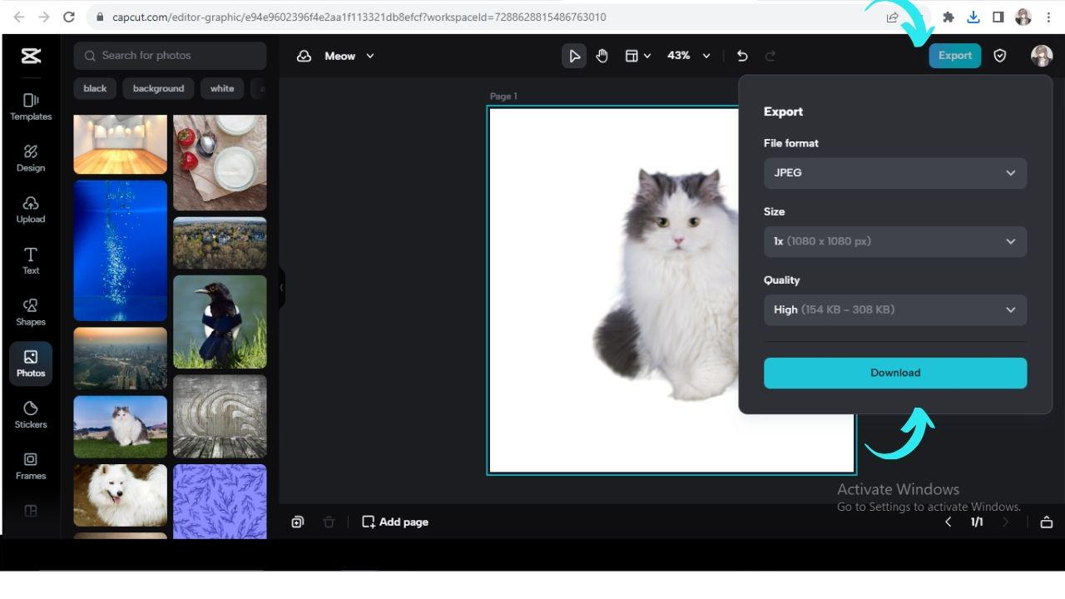Go to the previous page

tap(948, 522)
